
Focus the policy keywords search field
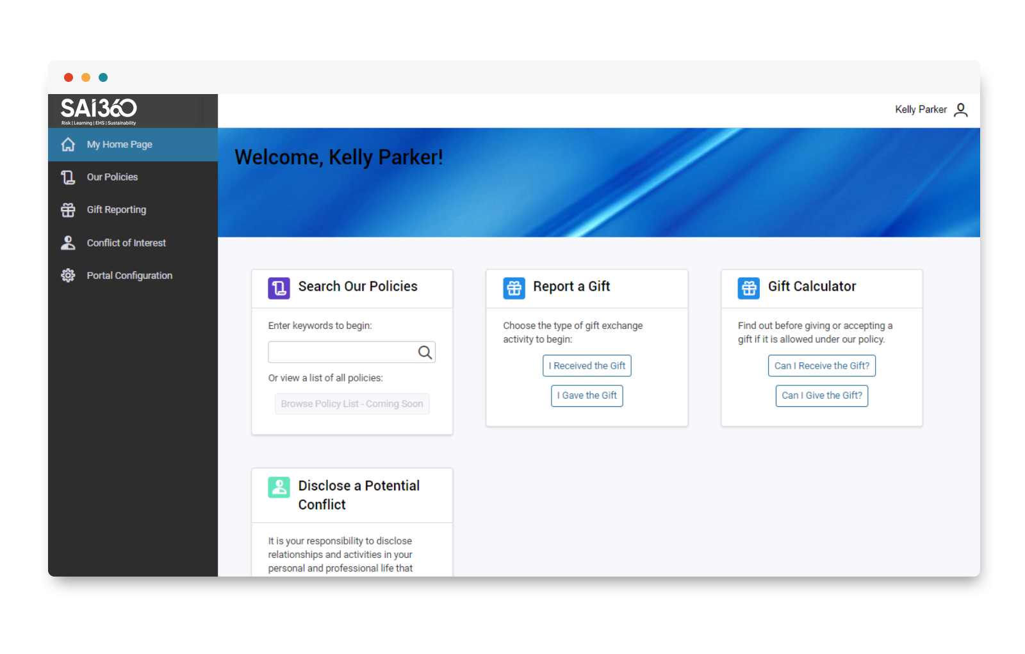tap(342, 353)
